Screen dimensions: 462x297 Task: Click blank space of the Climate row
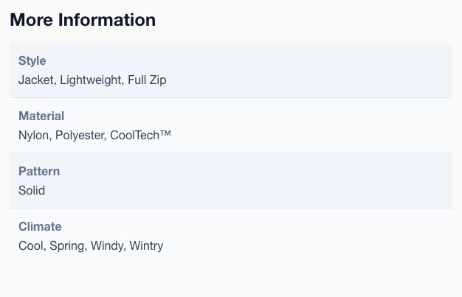point(309,236)
